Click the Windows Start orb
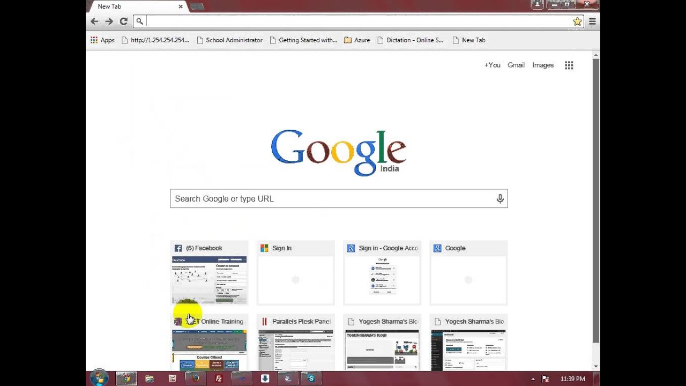 click(99, 378)
